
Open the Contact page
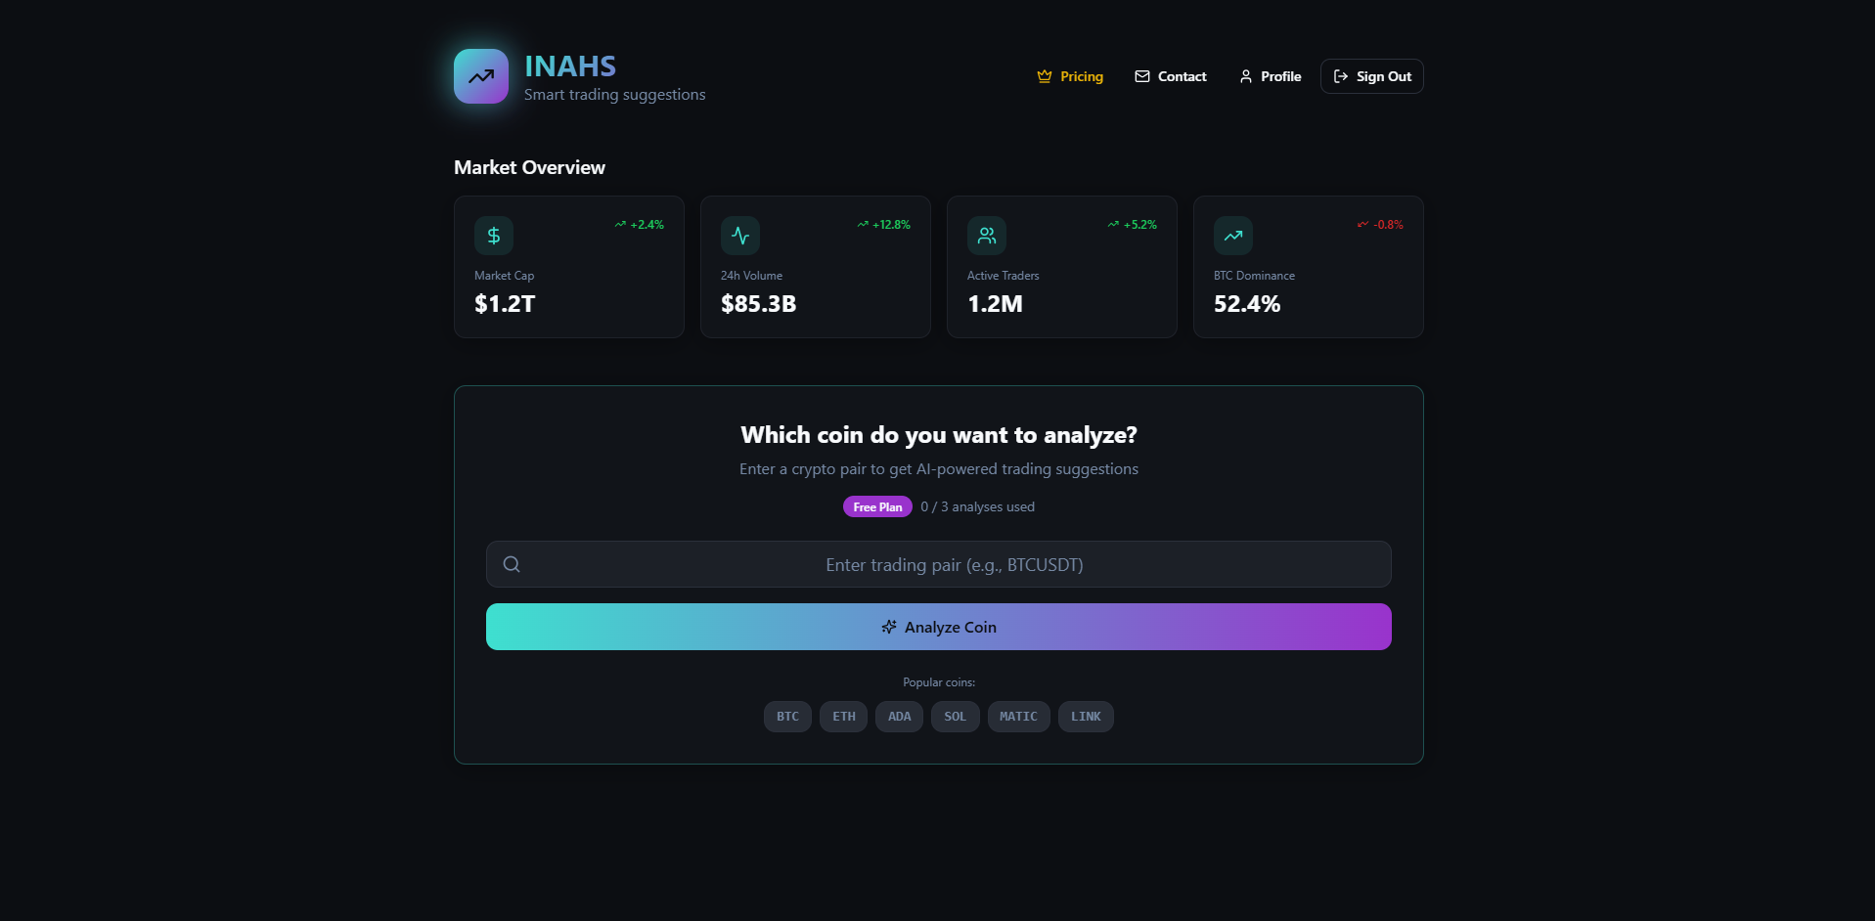pyautogui.click(x=1182, y=75)
